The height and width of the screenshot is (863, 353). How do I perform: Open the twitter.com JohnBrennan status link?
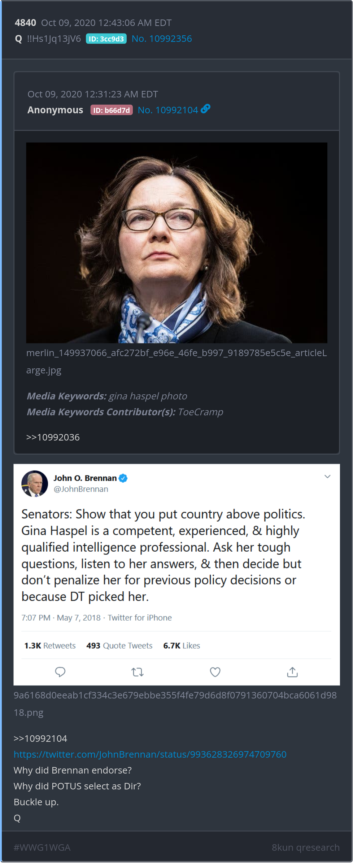(x=150, y=754)
